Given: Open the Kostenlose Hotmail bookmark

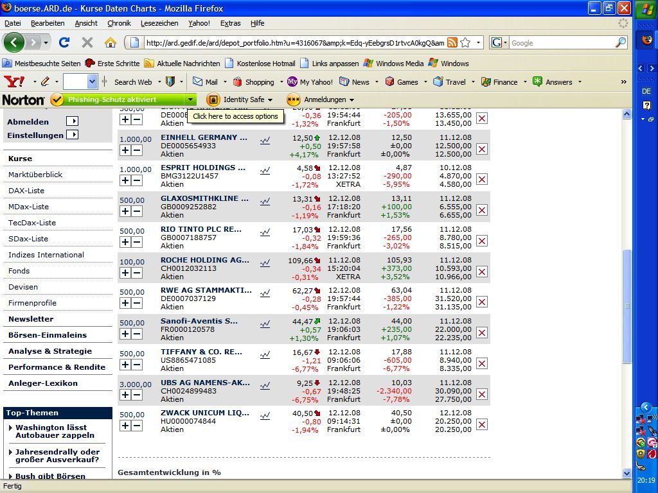Looking at the screenshot, I should (260, 64).
